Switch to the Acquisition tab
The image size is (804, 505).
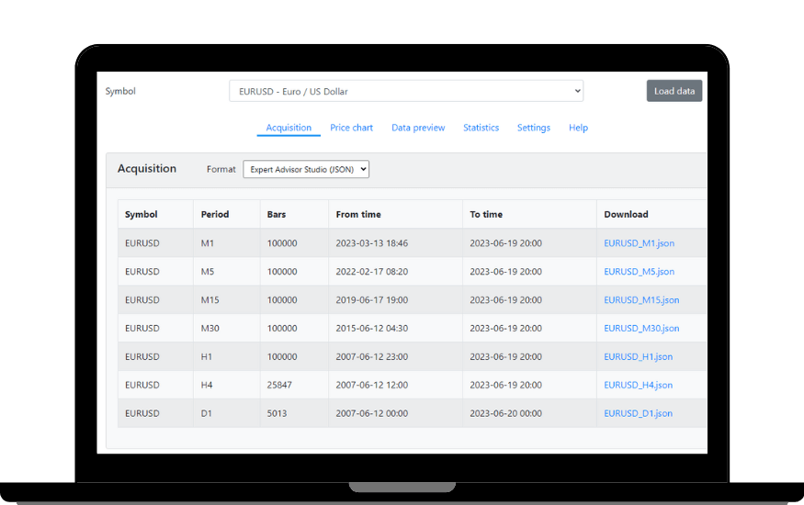(289, 128)
